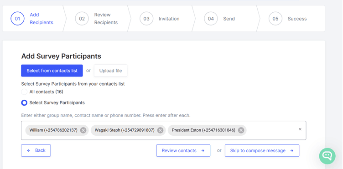Remove the William contact chip
This screenshot has height=169, width=343.
point(83,130)
